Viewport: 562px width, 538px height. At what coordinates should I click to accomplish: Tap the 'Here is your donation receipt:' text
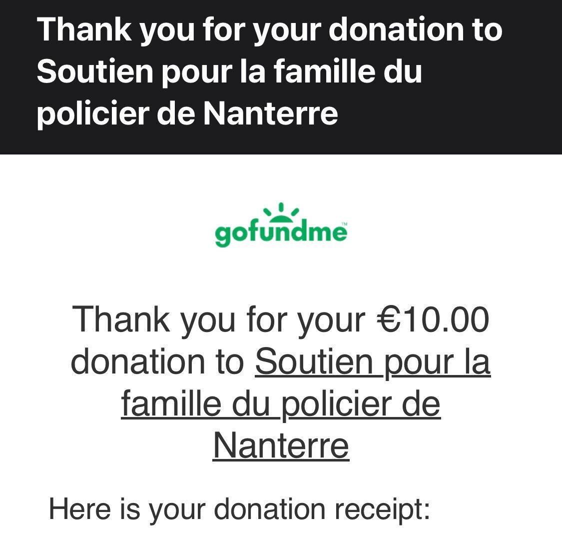tap(239, 509)
